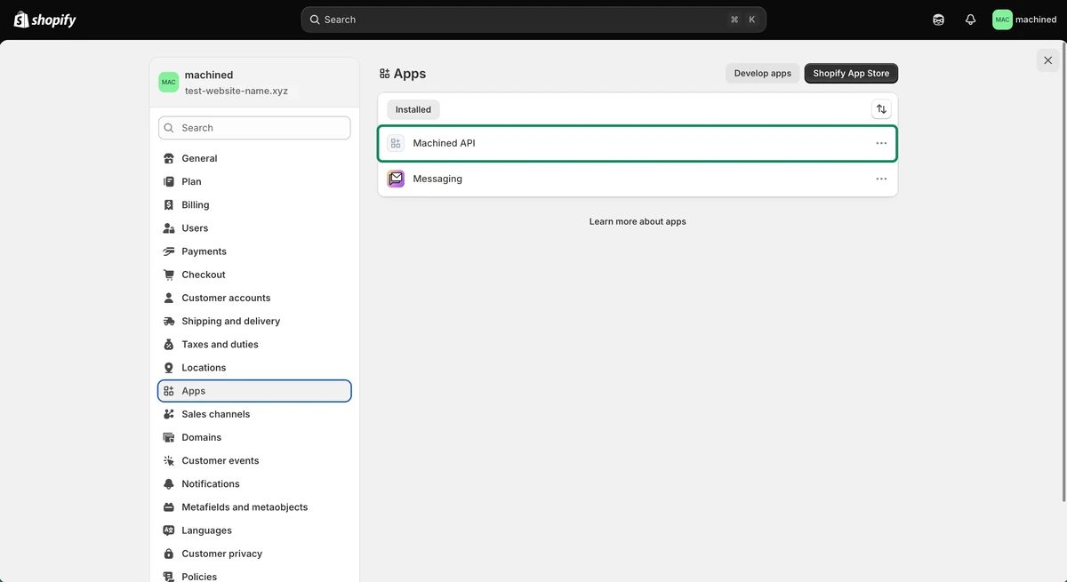Click the Customer accounts person icon

coord(169,298)
